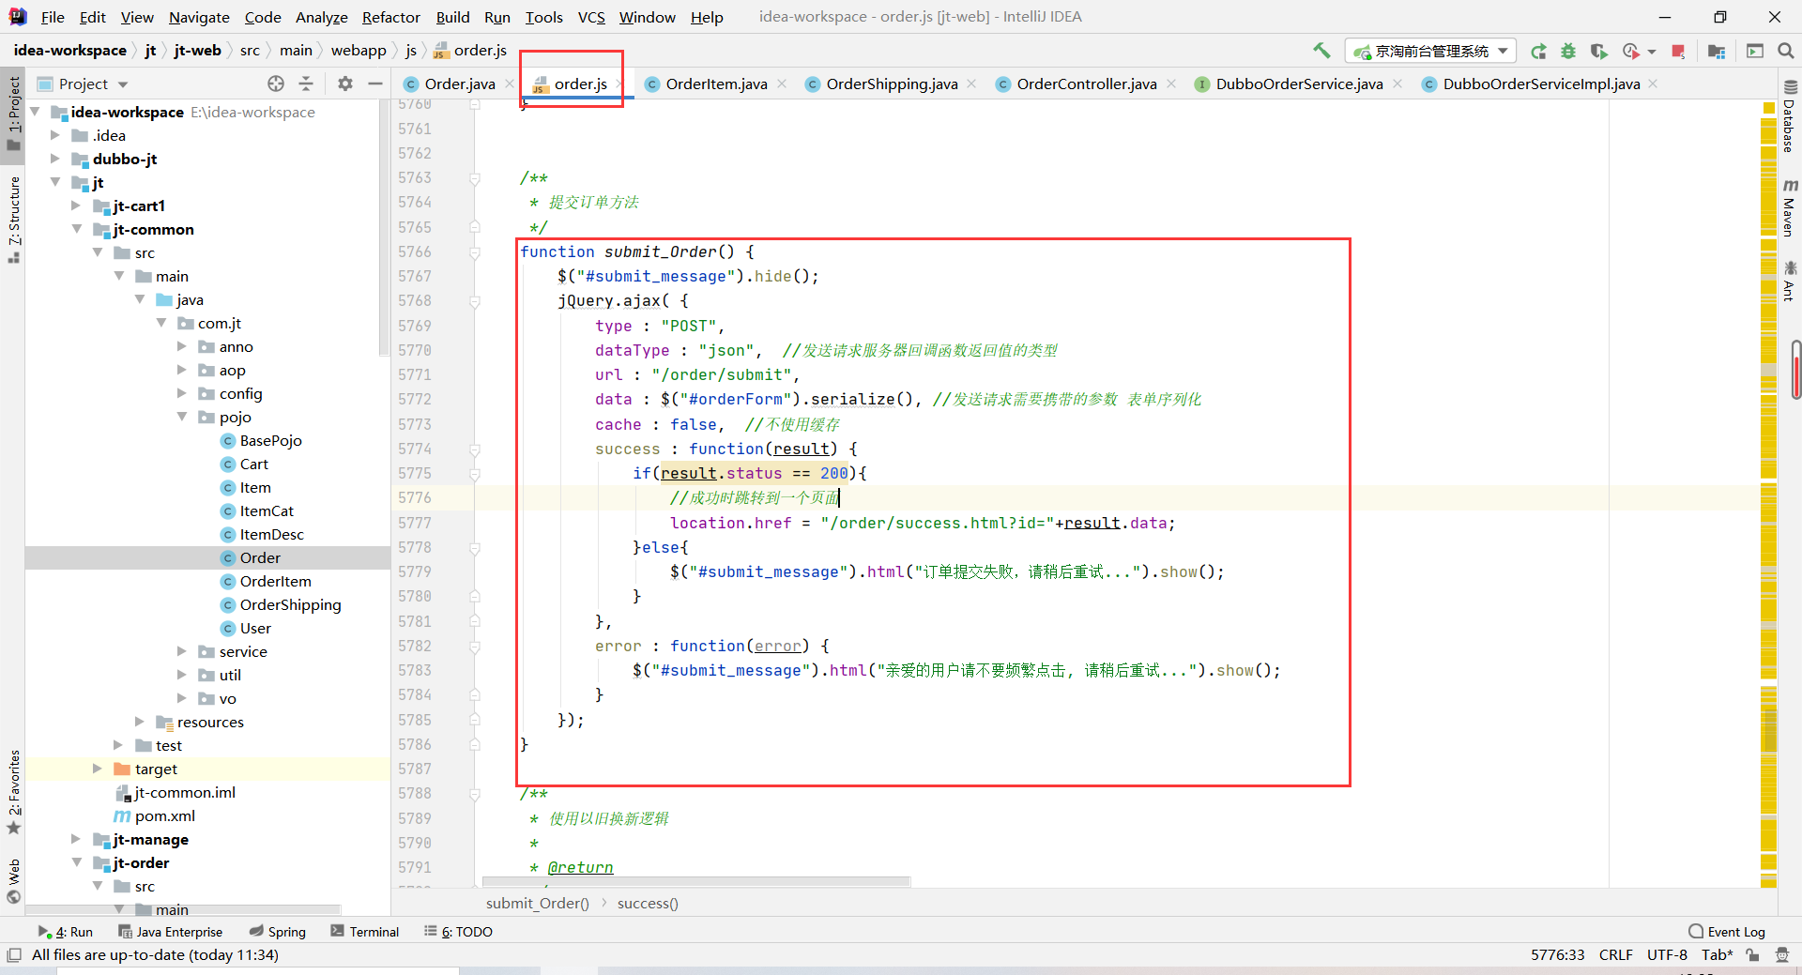
Task: Switch to the OrderController.java tab
Action: pos(1087,84)
